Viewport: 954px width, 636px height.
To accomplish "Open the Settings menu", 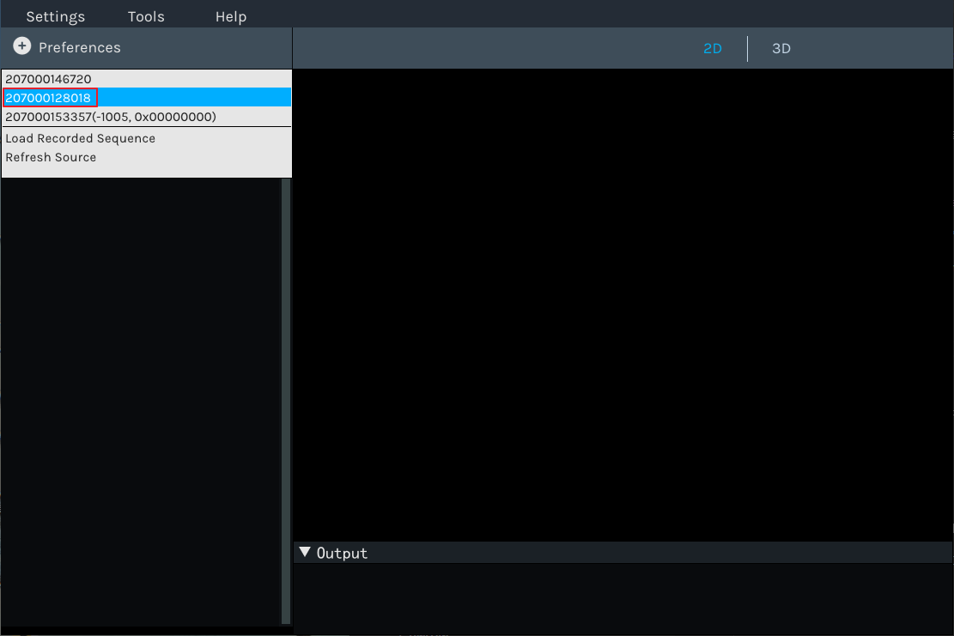I will coord(55,16).
